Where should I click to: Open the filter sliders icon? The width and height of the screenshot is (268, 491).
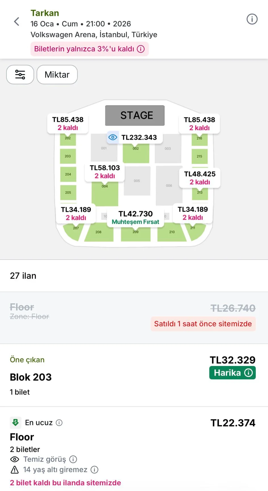20,75
